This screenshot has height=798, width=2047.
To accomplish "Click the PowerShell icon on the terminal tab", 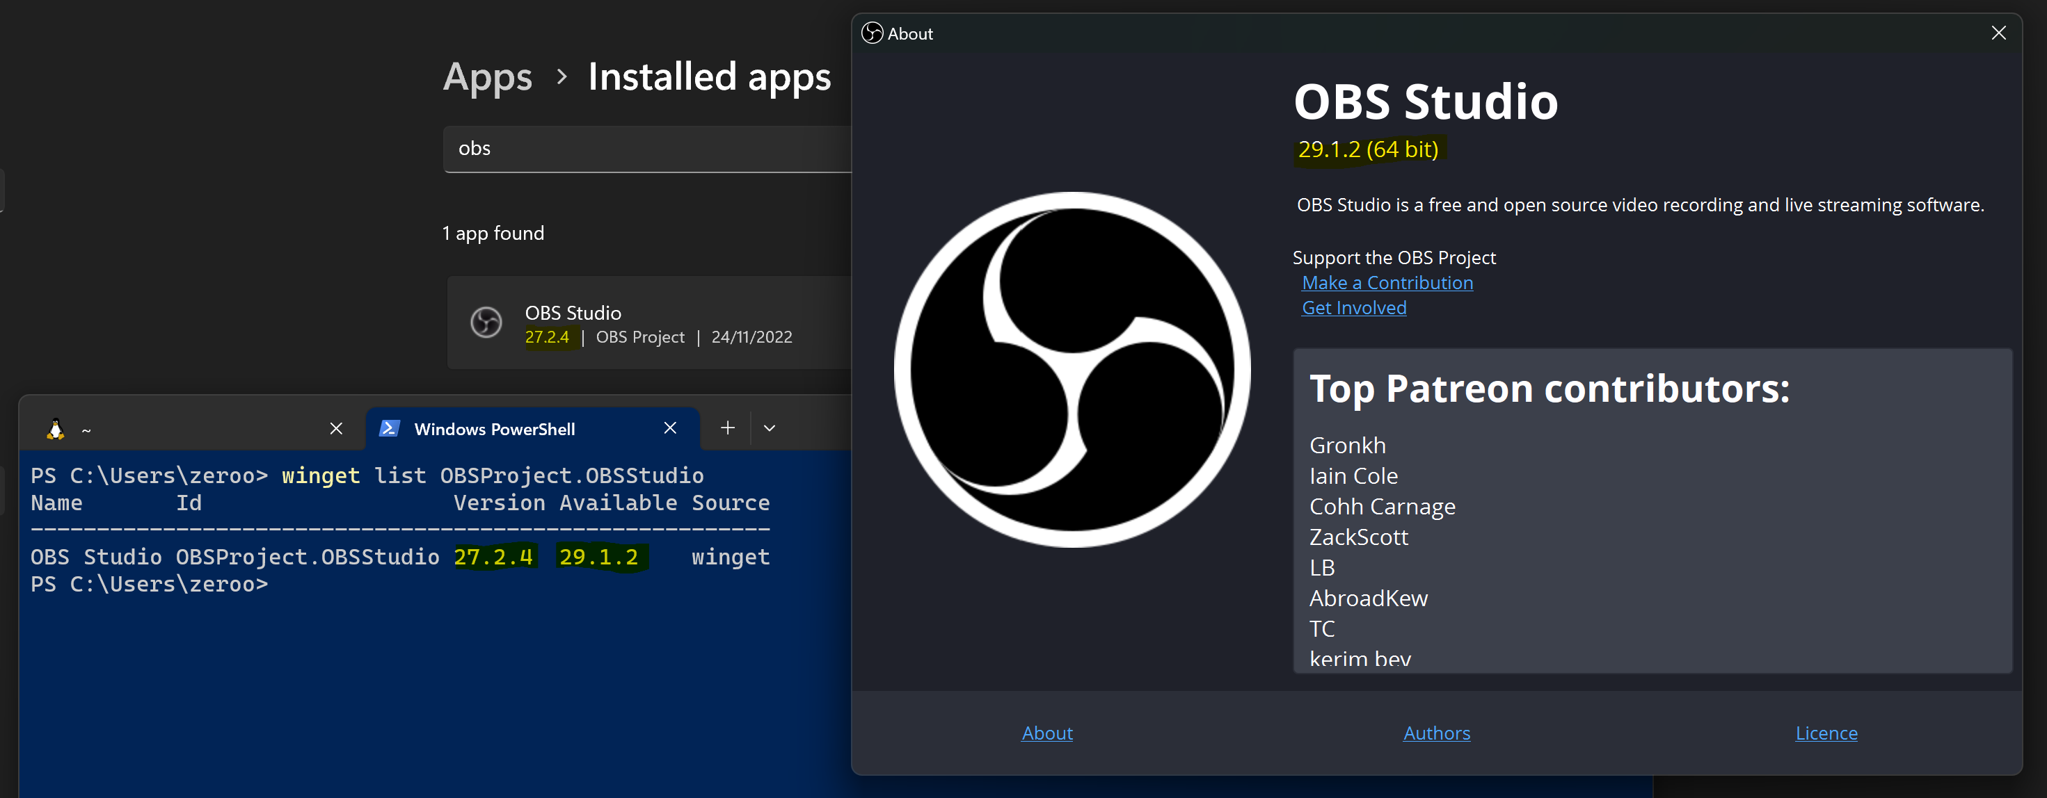I will (390, 428).
